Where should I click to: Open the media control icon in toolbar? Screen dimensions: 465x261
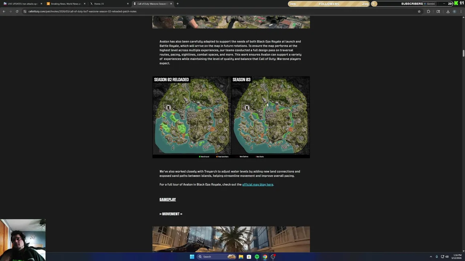[x=438, y=11]
